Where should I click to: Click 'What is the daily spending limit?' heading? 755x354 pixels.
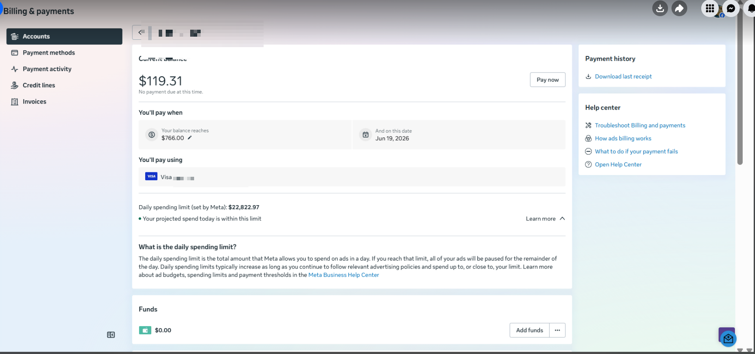point(188,247)
